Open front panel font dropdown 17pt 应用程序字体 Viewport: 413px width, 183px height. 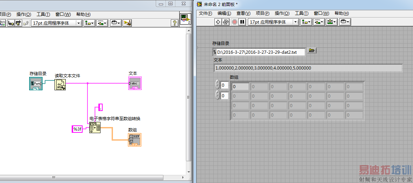pos(273,22)
